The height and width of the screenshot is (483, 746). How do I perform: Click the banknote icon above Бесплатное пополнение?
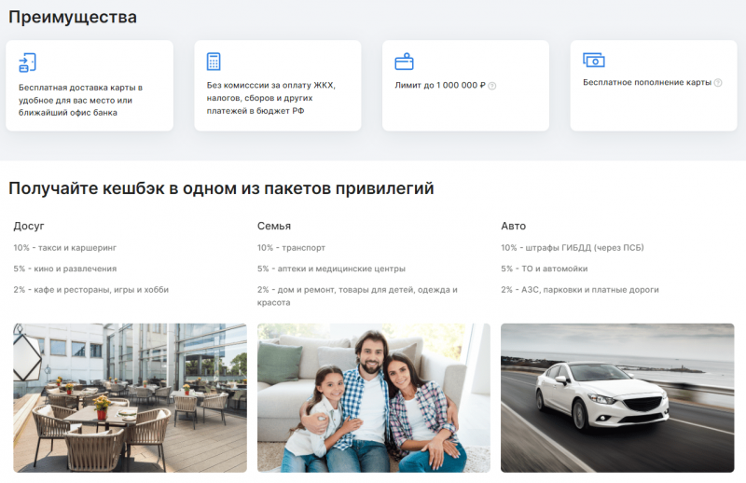(x=593, y=60)
